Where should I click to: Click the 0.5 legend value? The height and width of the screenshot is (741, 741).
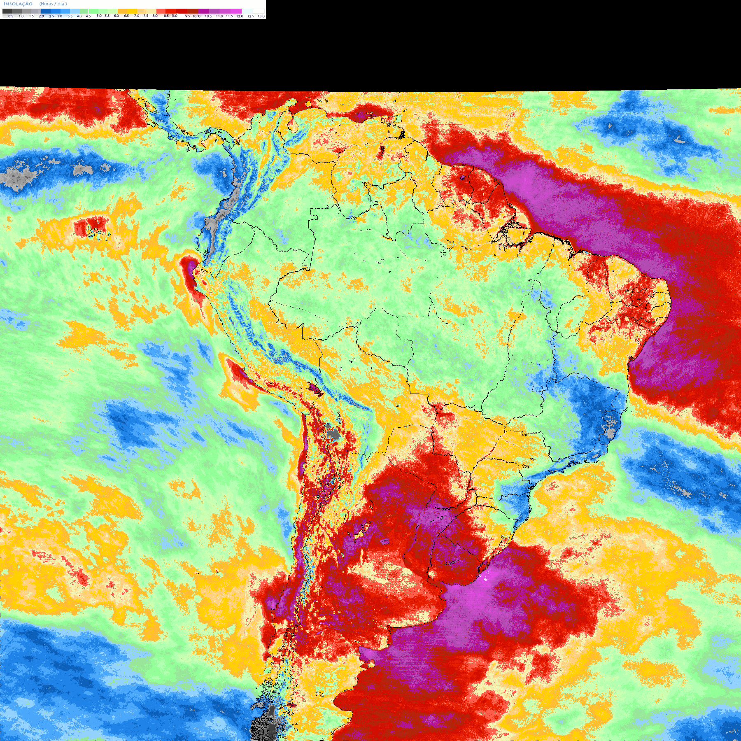pos(11,16)
